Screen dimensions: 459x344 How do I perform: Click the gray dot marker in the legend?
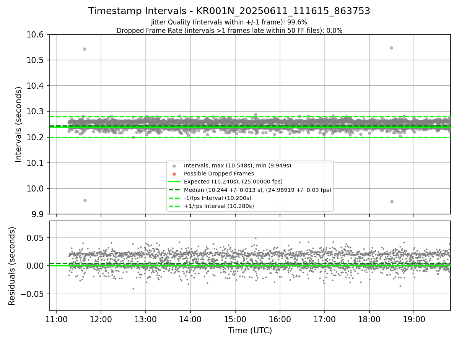(x=174, y=166)
